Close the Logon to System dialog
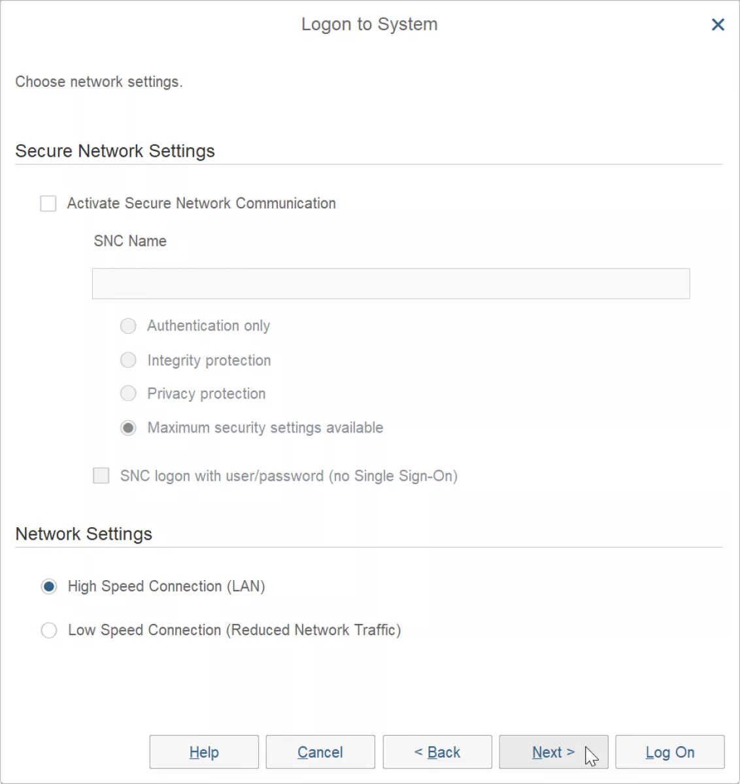Viewport: 740px width, 784px height. (718, 25)
